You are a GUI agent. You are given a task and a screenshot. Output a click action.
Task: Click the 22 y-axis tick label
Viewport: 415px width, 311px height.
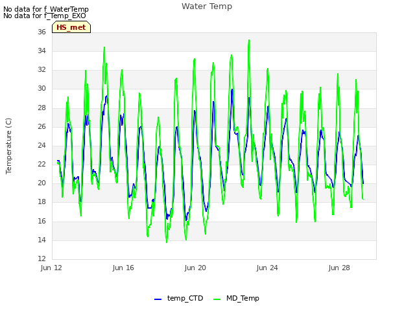point(41,164)
